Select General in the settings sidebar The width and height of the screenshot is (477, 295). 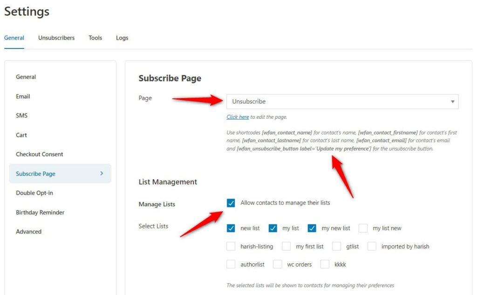tap(26, 77)
